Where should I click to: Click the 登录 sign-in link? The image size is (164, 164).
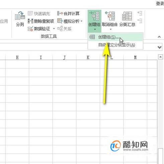coord(160,4)
